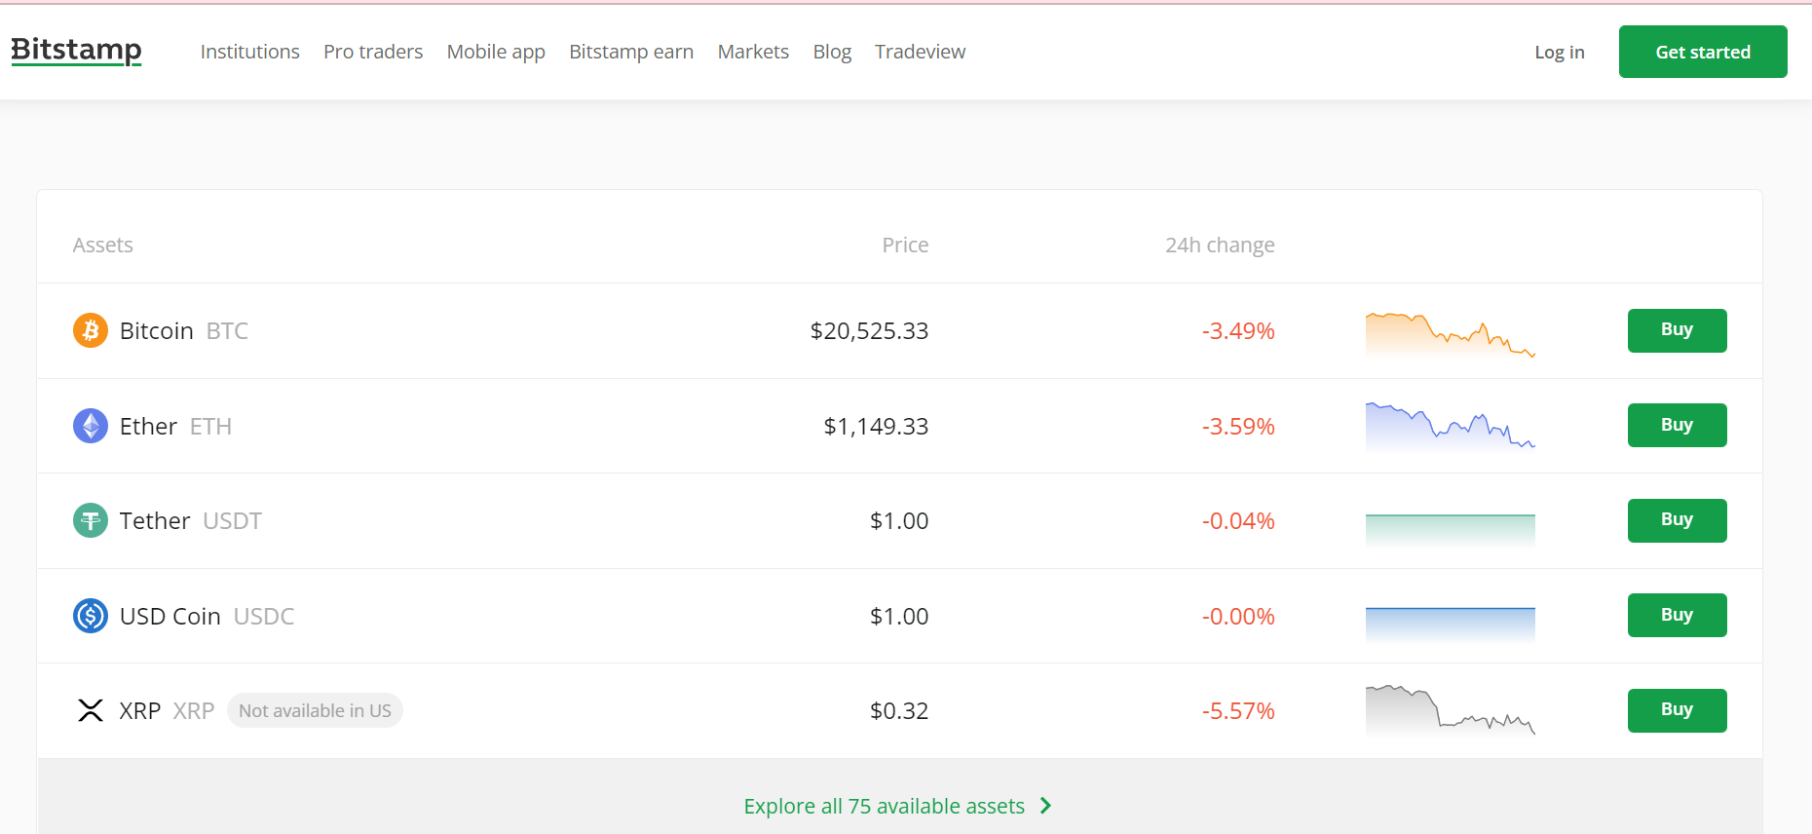Open Tradeview from the top navigation

tap(921, 52)
